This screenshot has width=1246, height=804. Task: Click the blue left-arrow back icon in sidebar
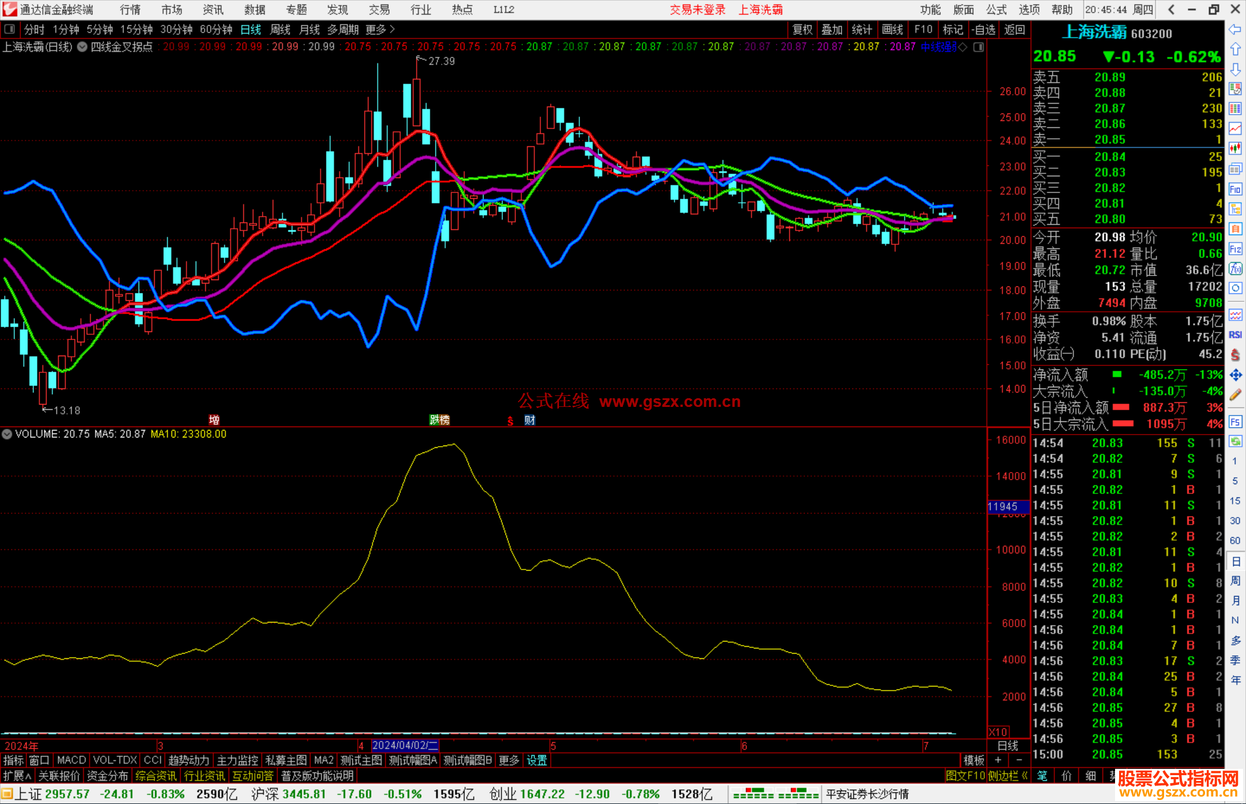point(1235,29)
